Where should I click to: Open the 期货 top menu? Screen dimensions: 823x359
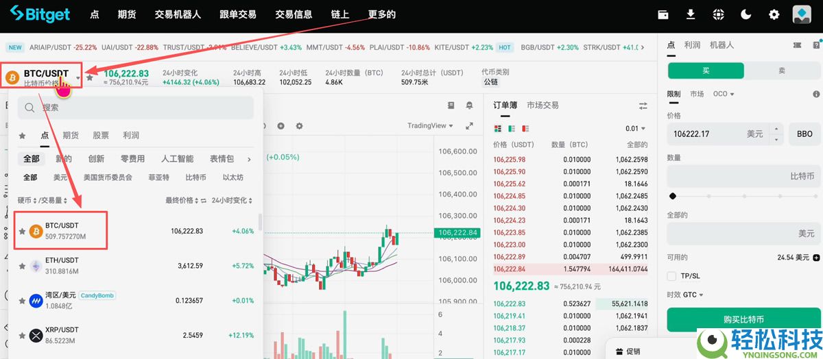127,14
